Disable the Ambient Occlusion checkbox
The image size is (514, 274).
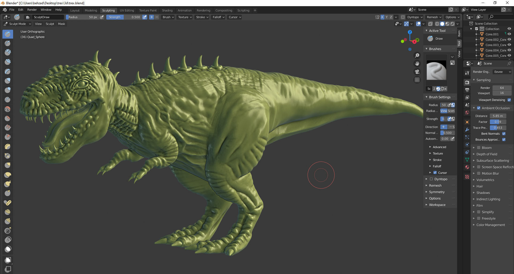pos(479,108)
